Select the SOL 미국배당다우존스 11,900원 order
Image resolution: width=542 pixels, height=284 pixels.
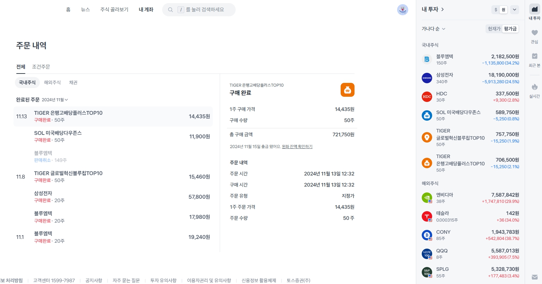pos(113,137)
